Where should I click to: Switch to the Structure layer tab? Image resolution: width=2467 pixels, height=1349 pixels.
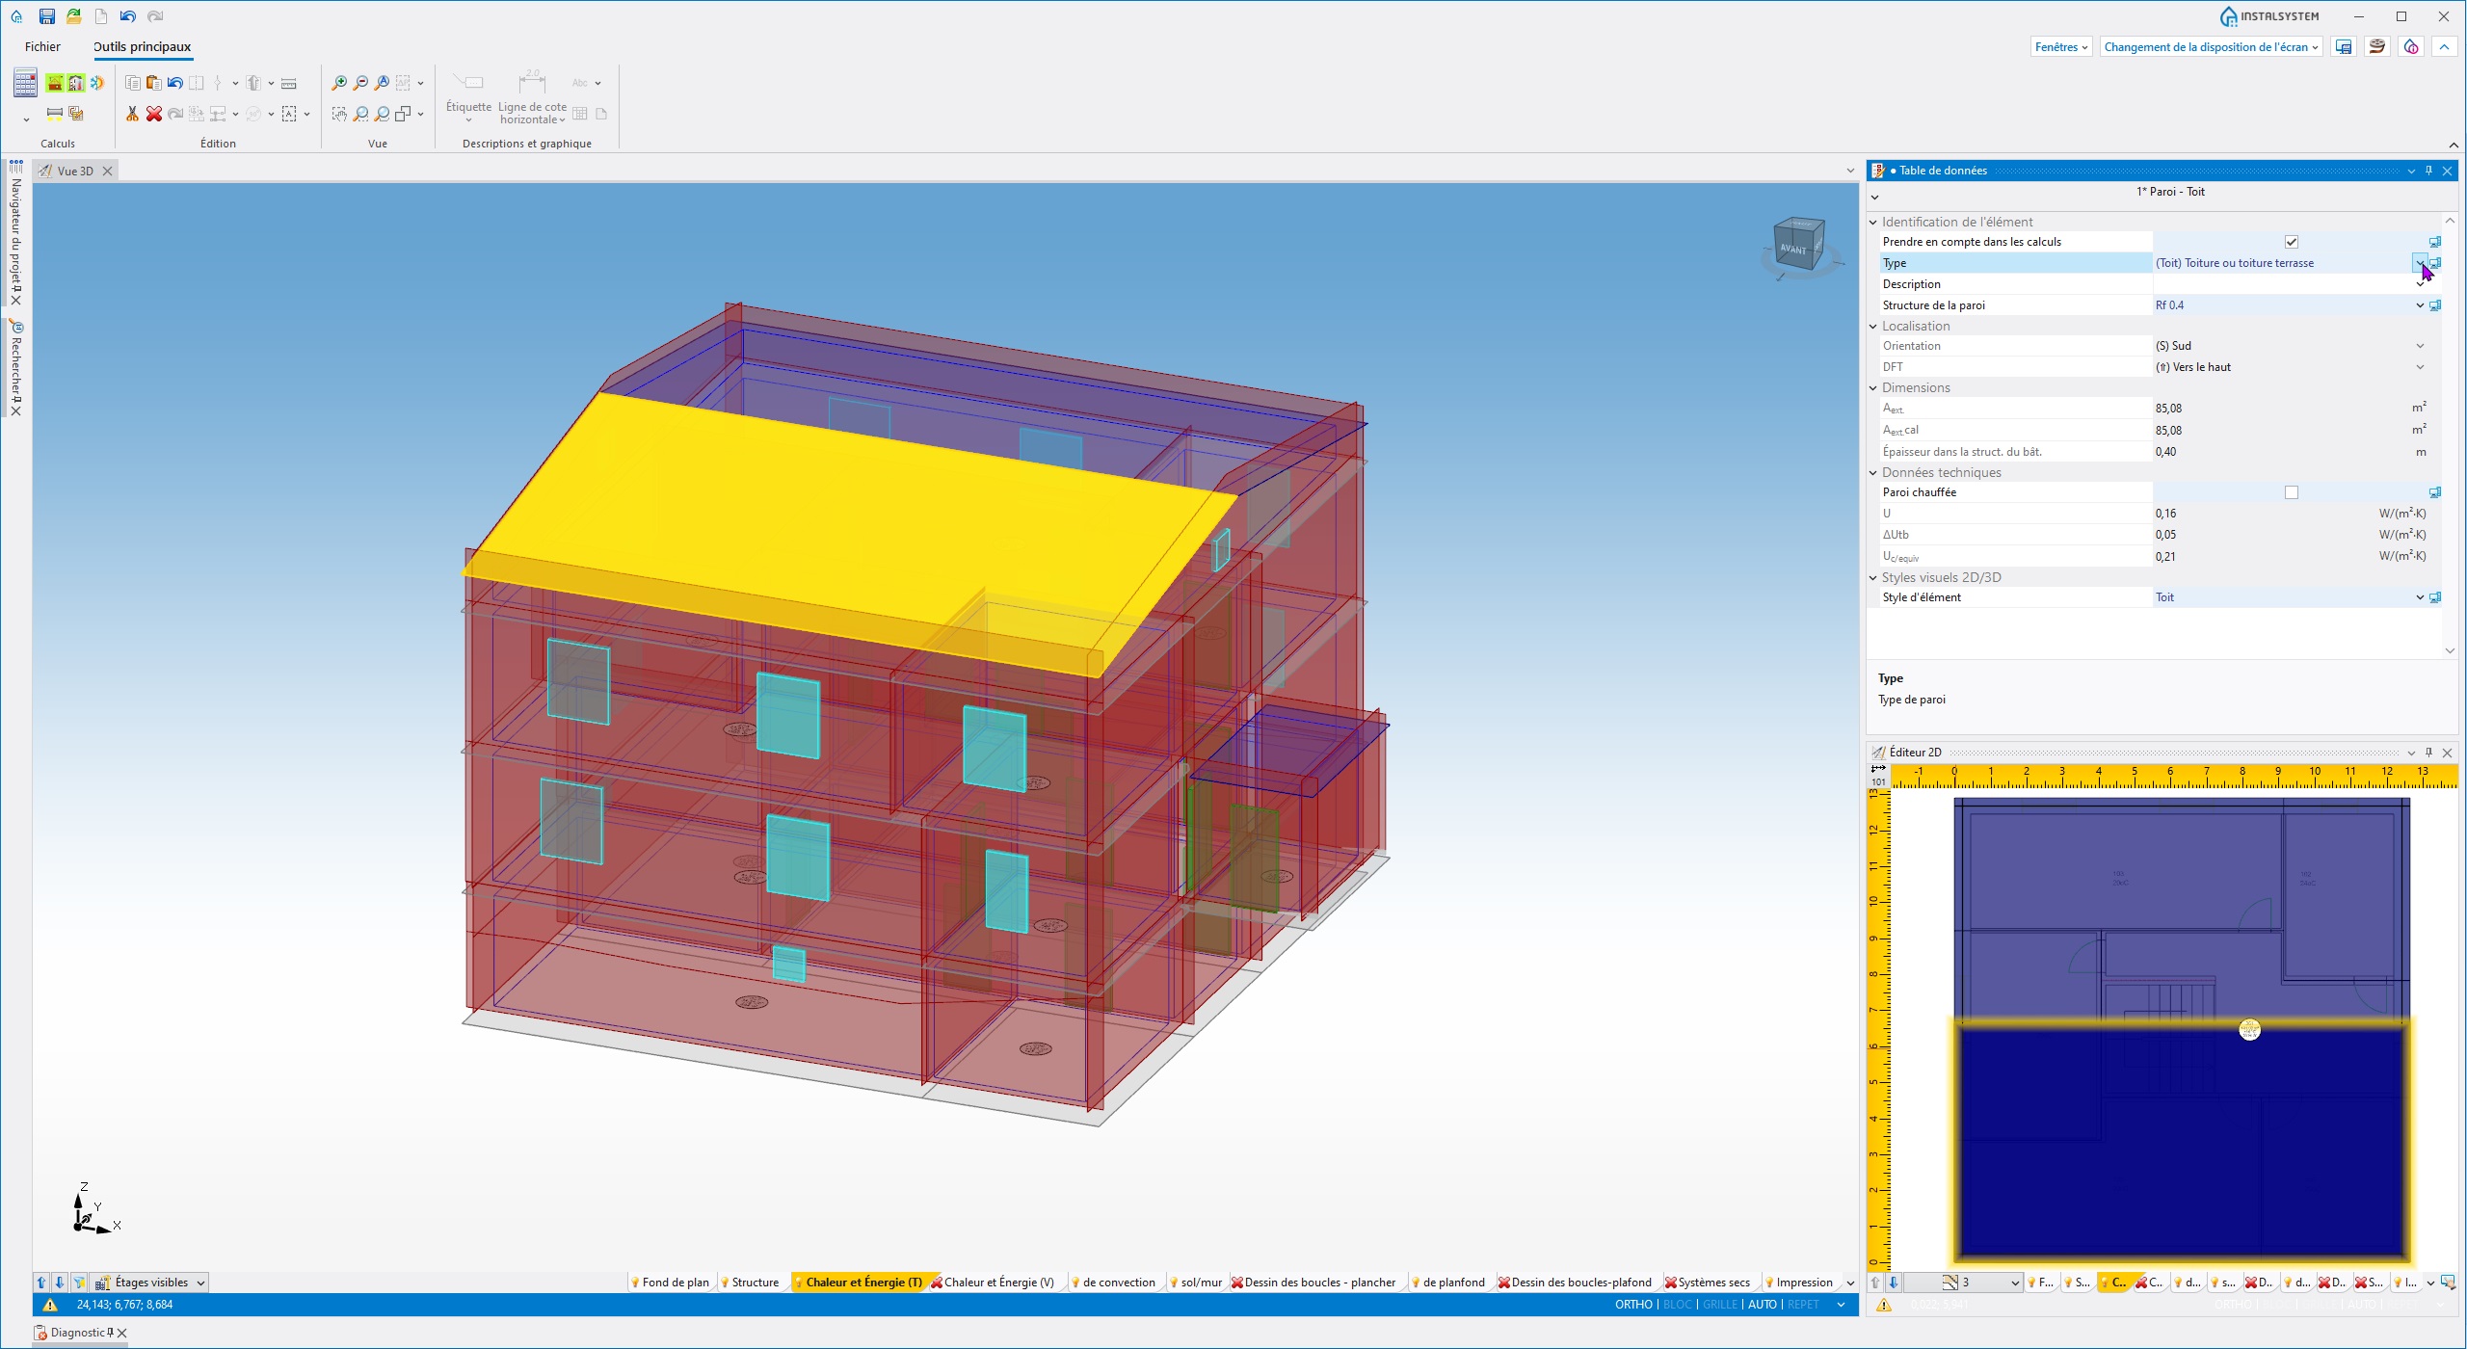click(750, 1283)
